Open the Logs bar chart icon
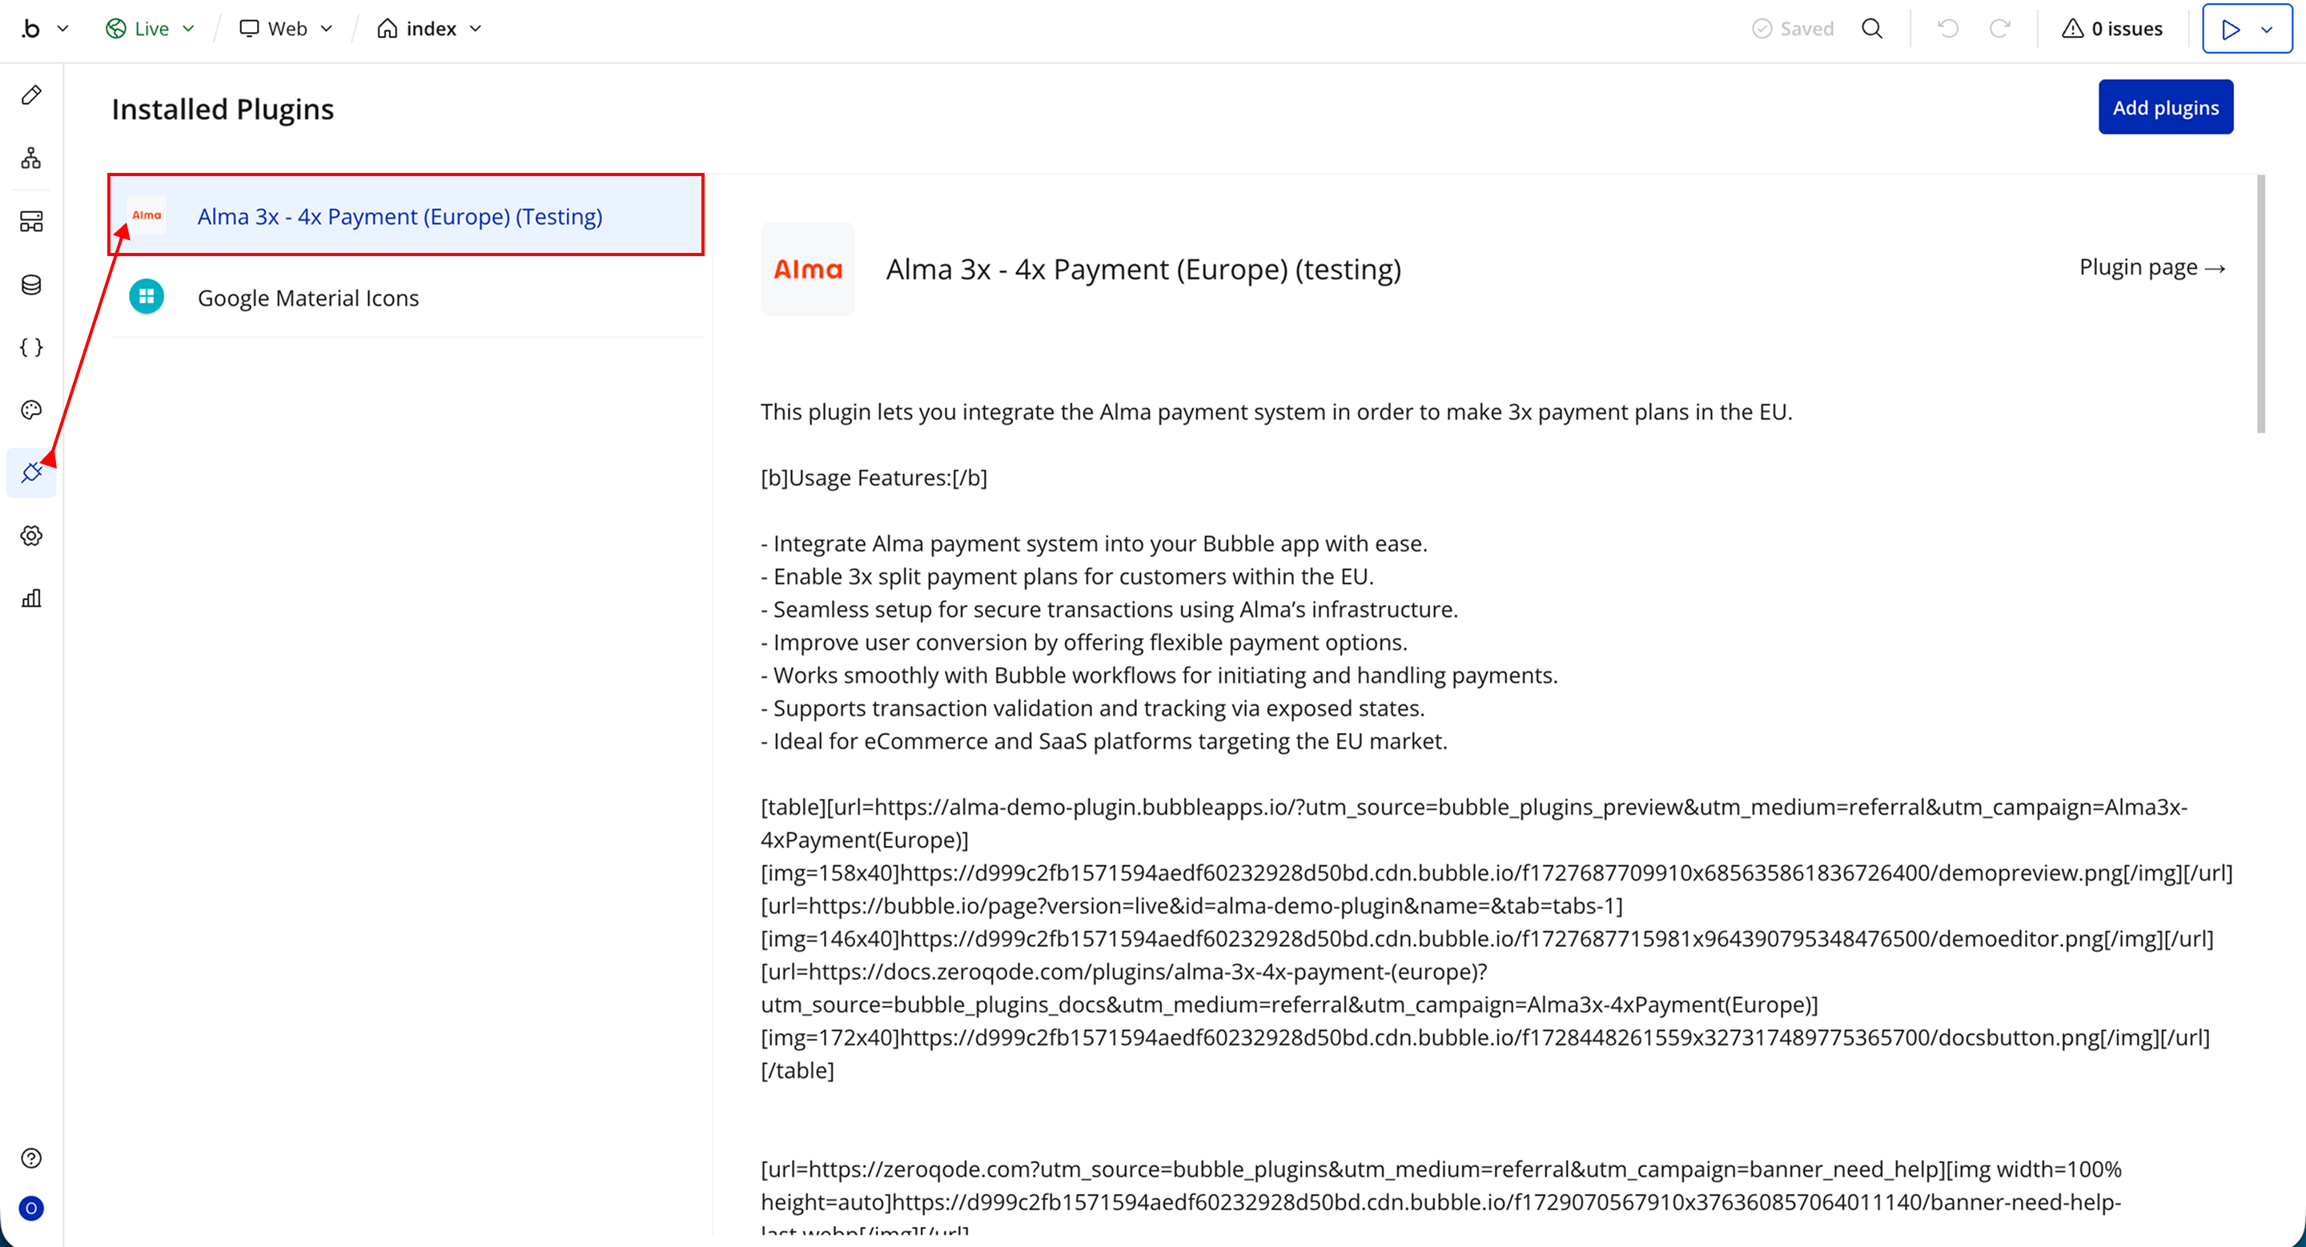Image resolution: width=2306 pixels, height=1247 pixels. [31, 599]
